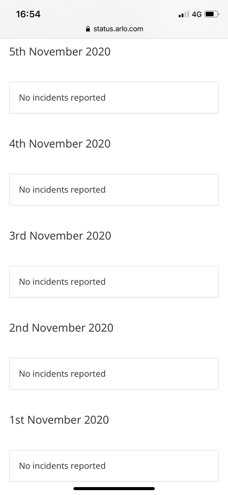Screen dimensions: 228x495
Task: Select the 3rd November 2020 heading
Action: coord(60,236)
